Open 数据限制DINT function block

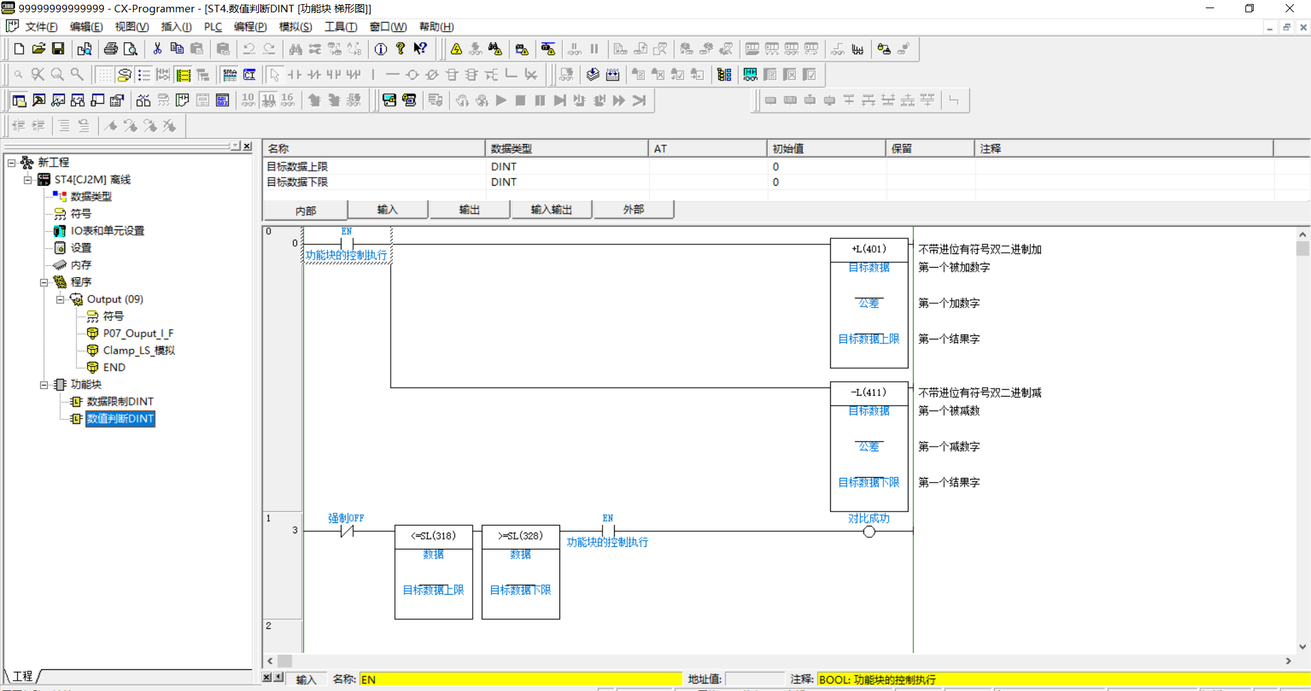pos(120,401)
